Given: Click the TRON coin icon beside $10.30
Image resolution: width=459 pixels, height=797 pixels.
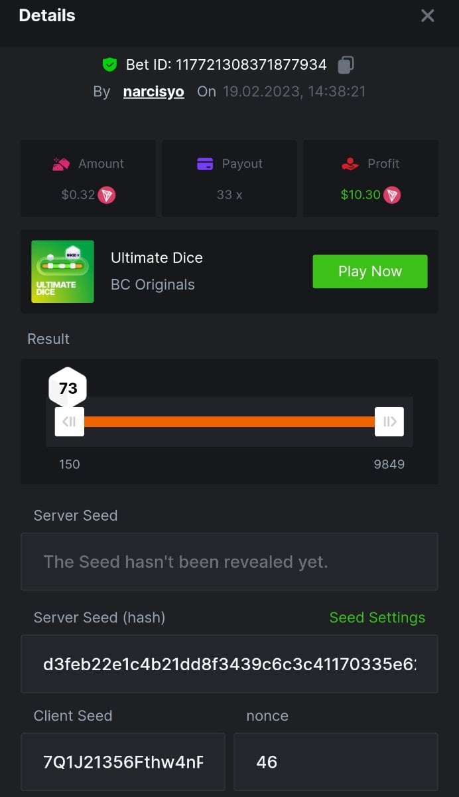Looking at the screenshot, I should click(392, 195).
